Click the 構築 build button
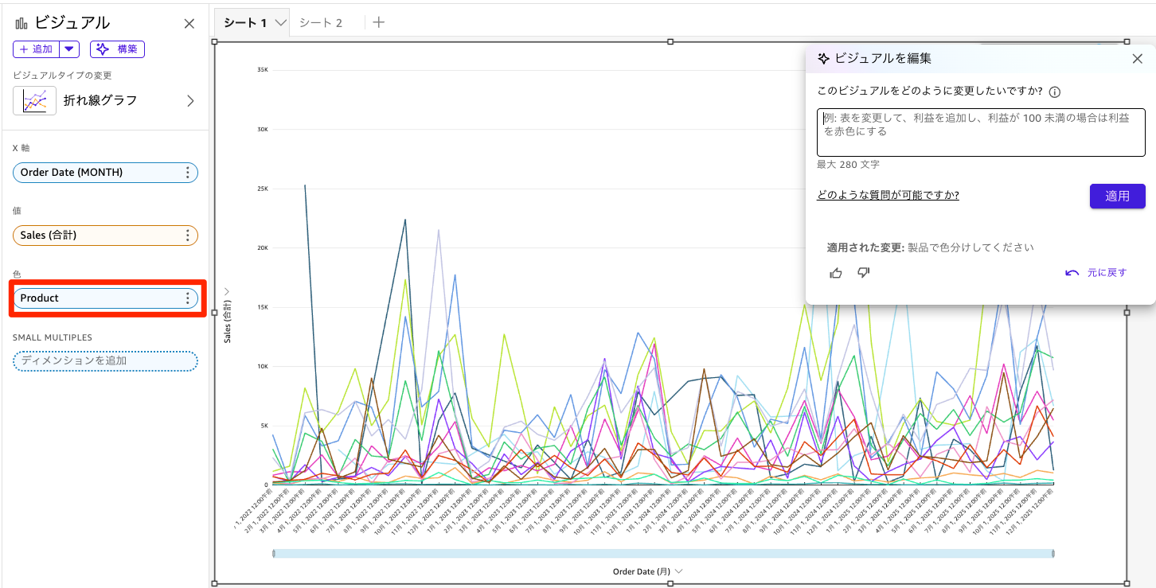This screenshot has height=588, width=1156. tap(117, 49)
